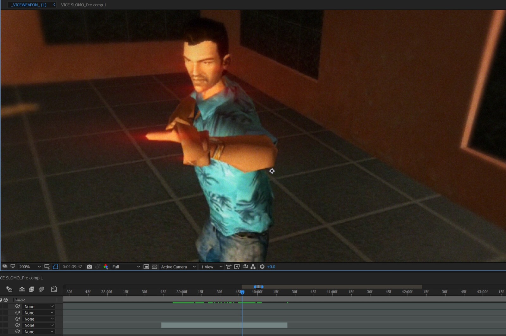The image size is (506, 336).
Task: Click pick whip icon in third layer row
Action: [17, 319]
